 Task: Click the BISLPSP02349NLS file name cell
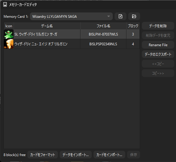pos(103,44)
